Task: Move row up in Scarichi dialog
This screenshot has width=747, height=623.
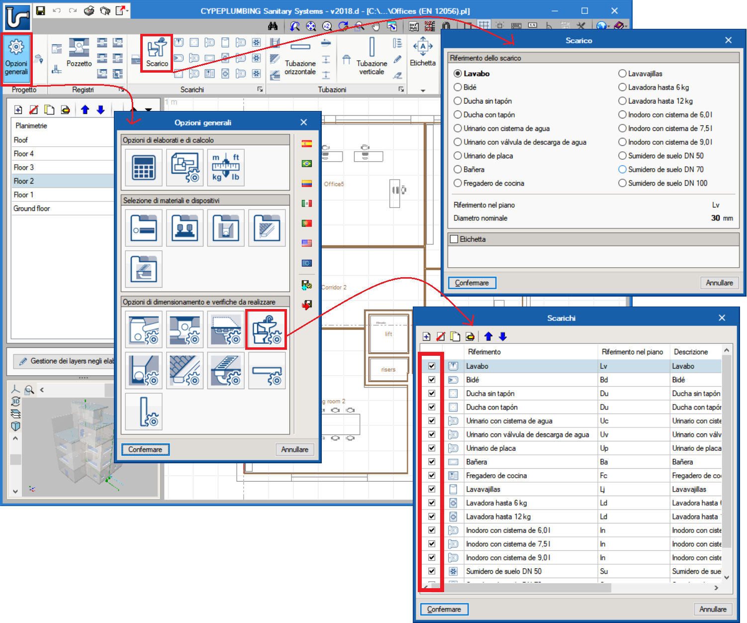Action: click(488, 337)
